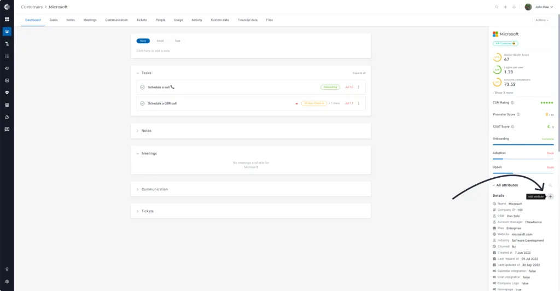This screenshot has width=560, height=291.
Task: Open the Customers people icon in sidebar
Action: coord(7,31)
